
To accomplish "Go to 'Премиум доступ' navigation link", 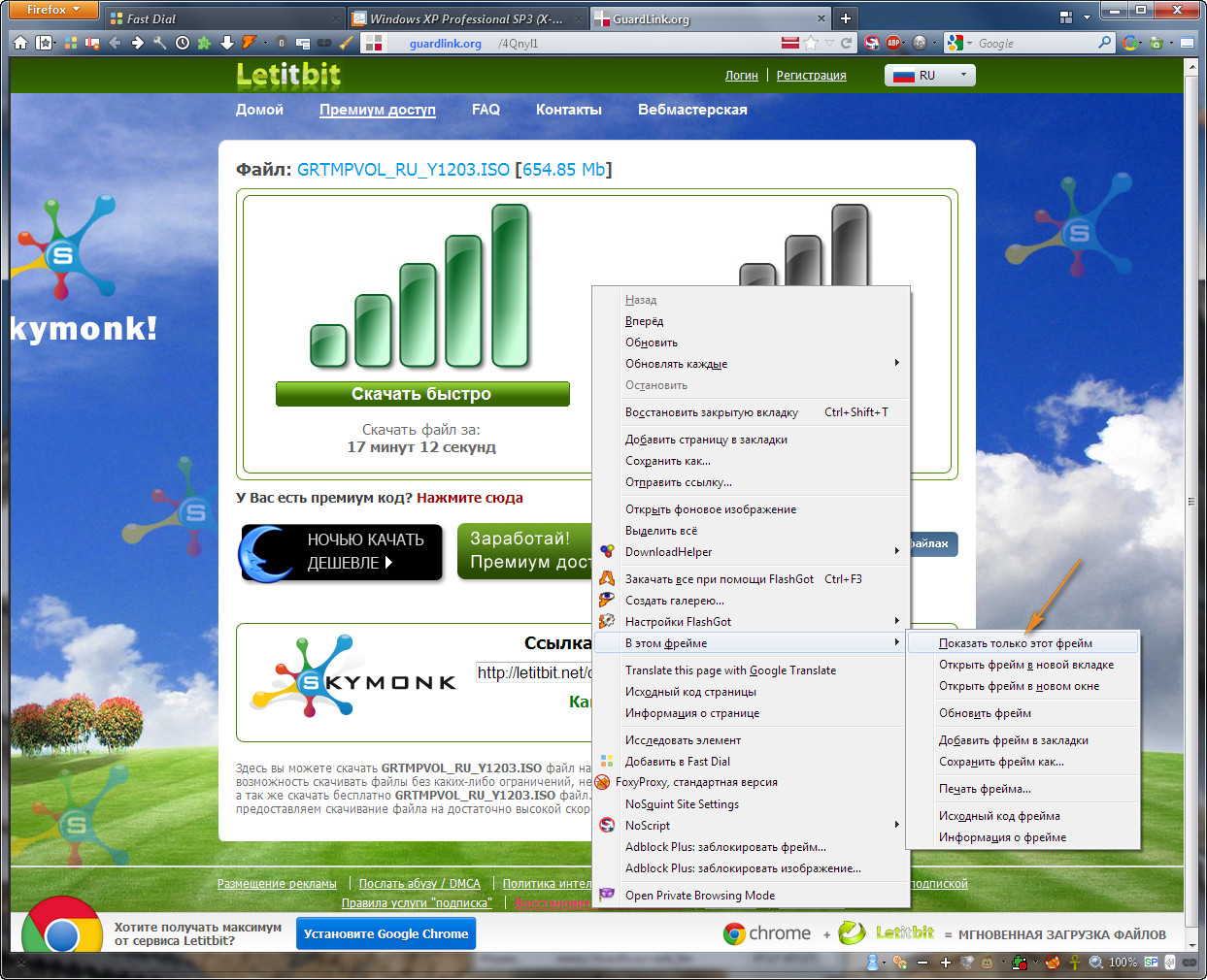I will [378, 110].
